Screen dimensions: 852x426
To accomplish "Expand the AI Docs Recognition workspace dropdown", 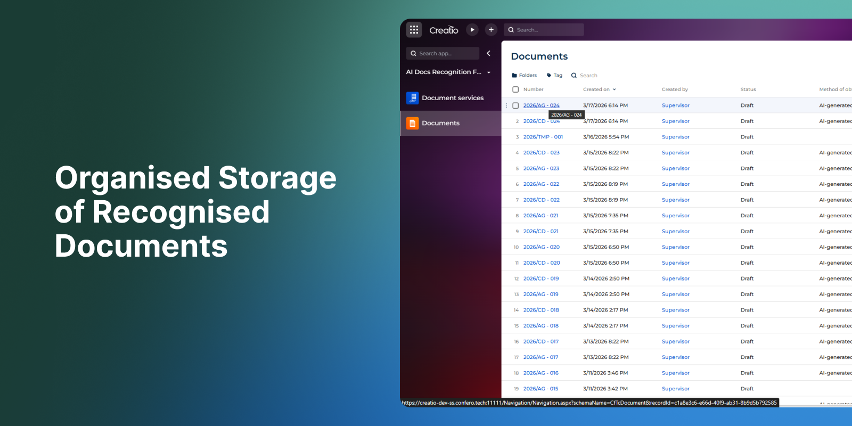I will point(489,72).
